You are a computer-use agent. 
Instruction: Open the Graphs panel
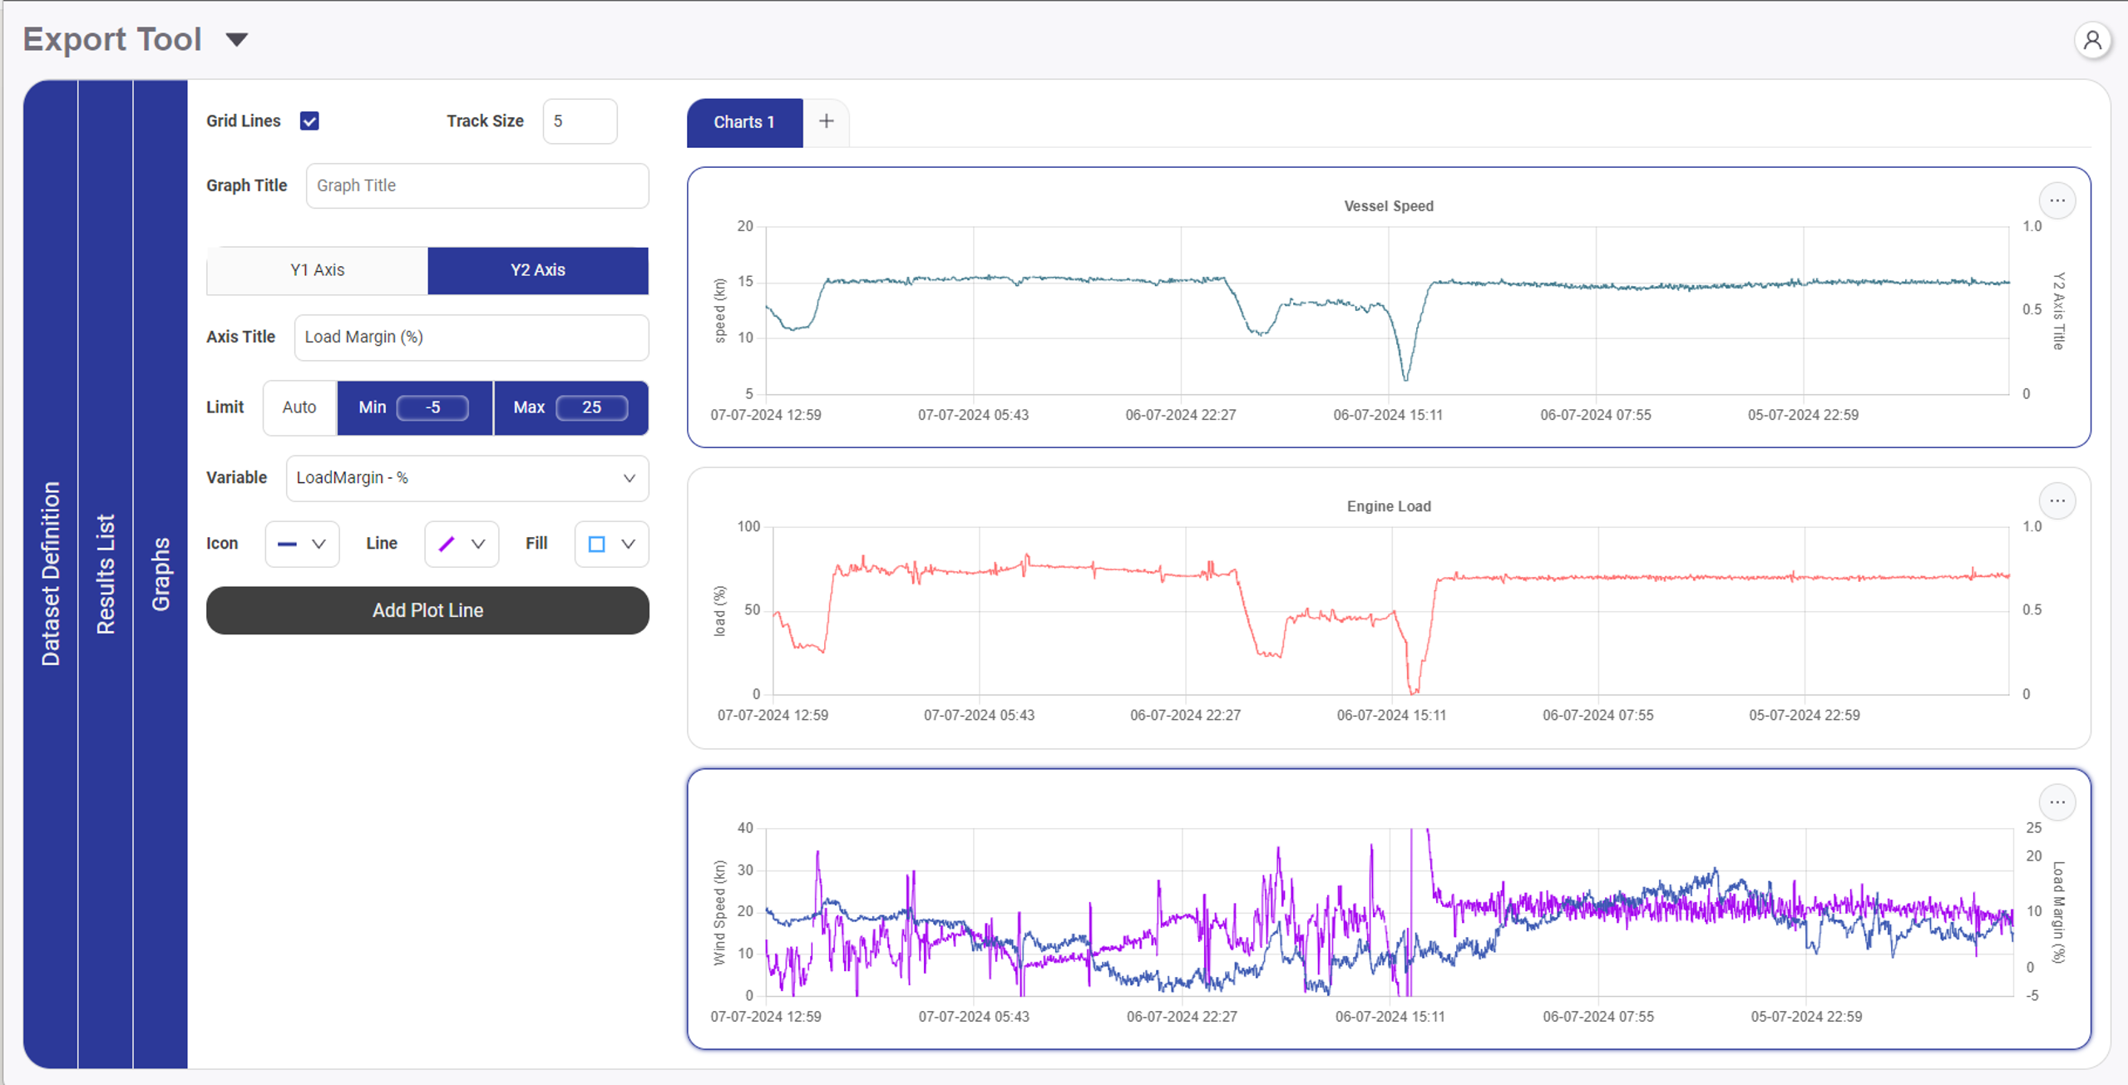[160, 574]
